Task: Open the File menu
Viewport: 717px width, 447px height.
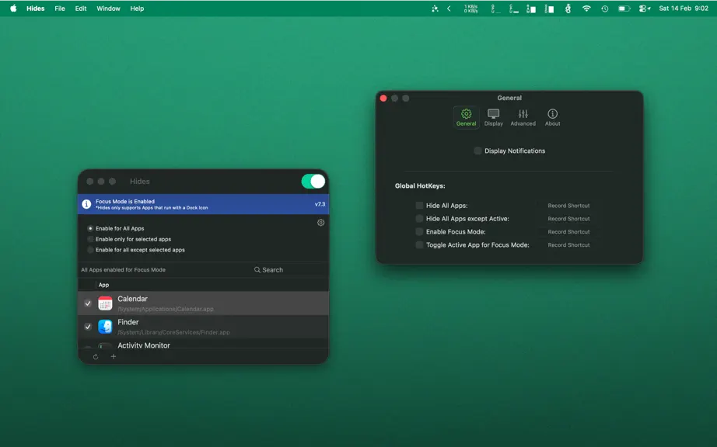Action: [x=59, y=9]
